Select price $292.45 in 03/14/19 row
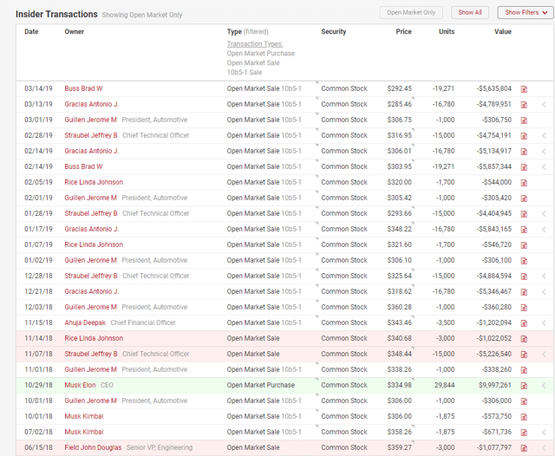Viewport: 555px width, 456px height. (399, 88)
